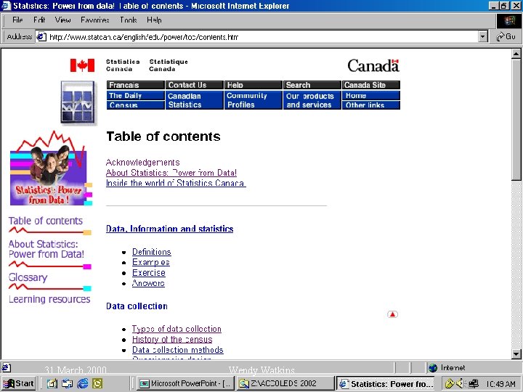The height and width of the screenshot is (392, 523).
Task: Click the Home navigation button
Action: click(371, 95)
